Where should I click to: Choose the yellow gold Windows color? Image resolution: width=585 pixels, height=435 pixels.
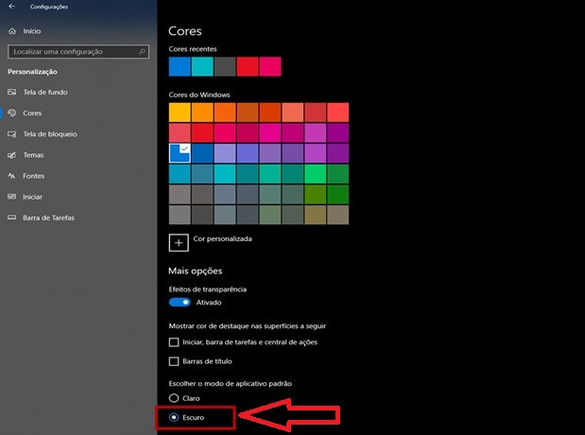click(x=180, y=113)
